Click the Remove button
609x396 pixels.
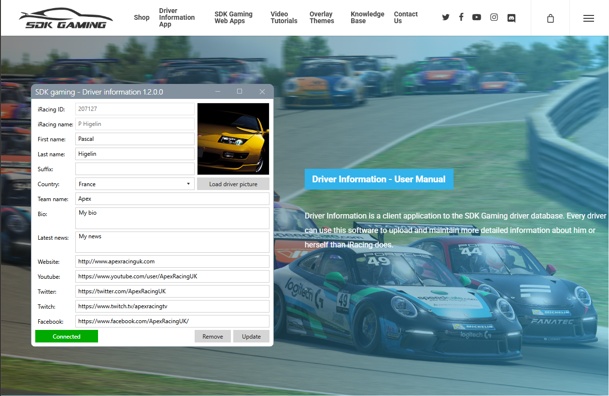(212, 336)
